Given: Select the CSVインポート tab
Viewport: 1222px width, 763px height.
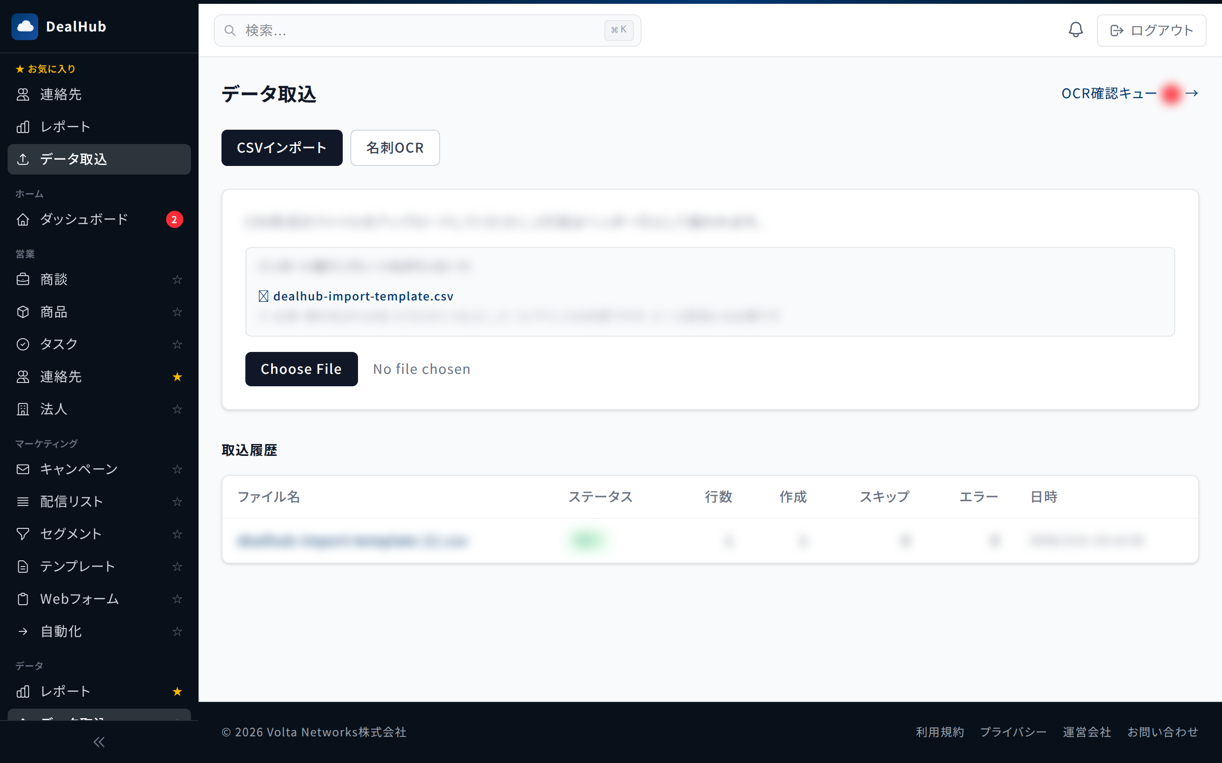Looking at the screenshot, I should pyautogui.click(x=282, y=148).
